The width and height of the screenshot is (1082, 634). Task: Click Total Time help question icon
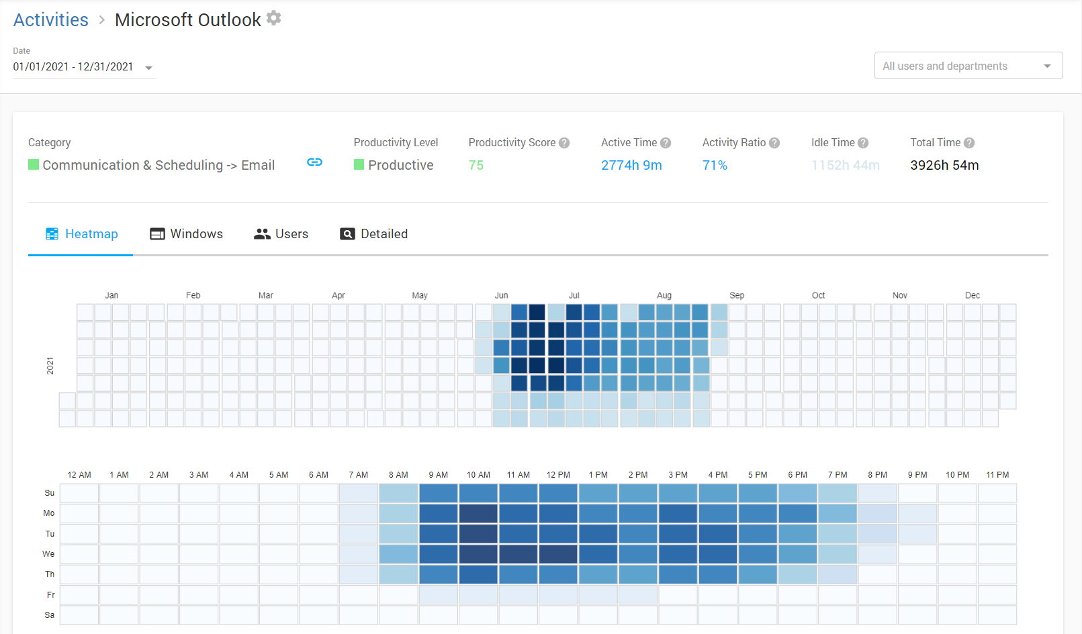pyautogui.click(x=969, y=143)
